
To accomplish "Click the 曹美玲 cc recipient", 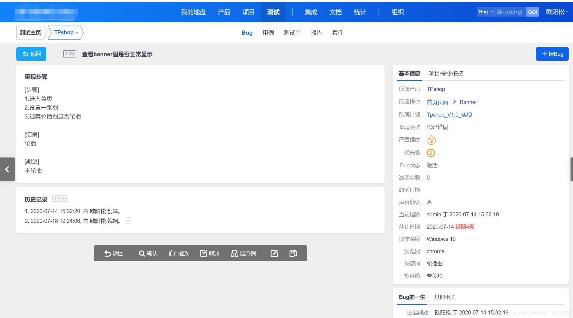I will (x=435, y=276).
